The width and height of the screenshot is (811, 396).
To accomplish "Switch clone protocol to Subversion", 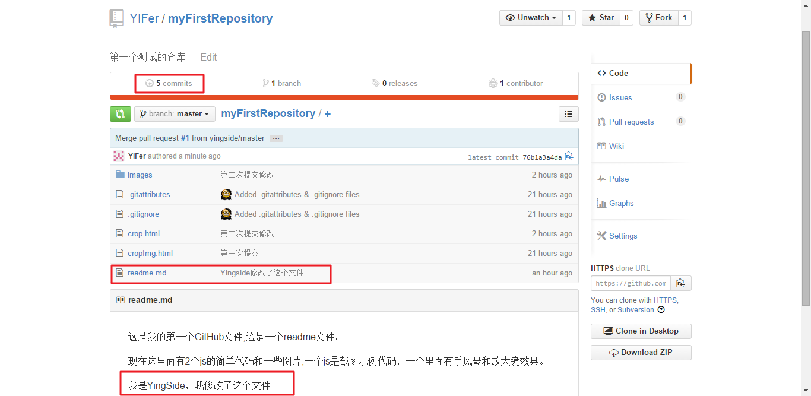I will click(636, 310).
